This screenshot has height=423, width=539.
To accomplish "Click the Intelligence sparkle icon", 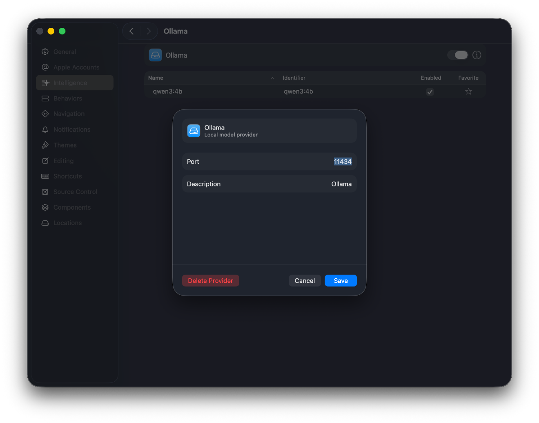I will (45, 83).
